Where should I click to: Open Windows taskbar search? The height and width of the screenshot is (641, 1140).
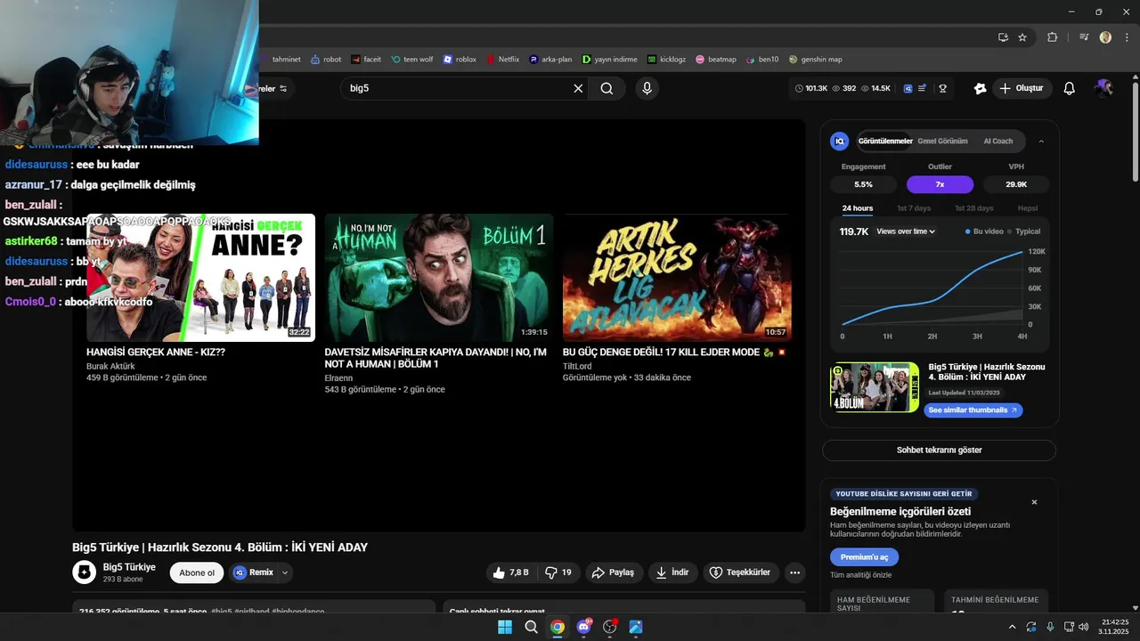point(531,627)
